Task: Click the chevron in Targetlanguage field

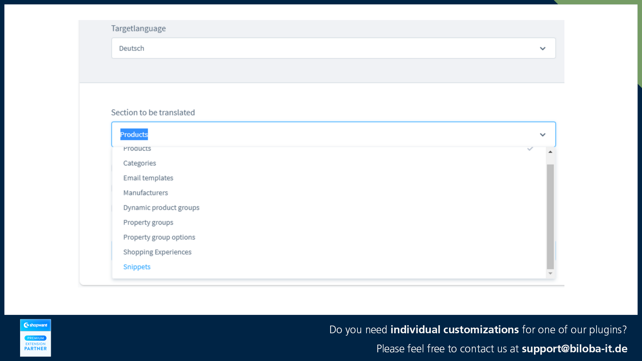Action: [x=543, y=48]
